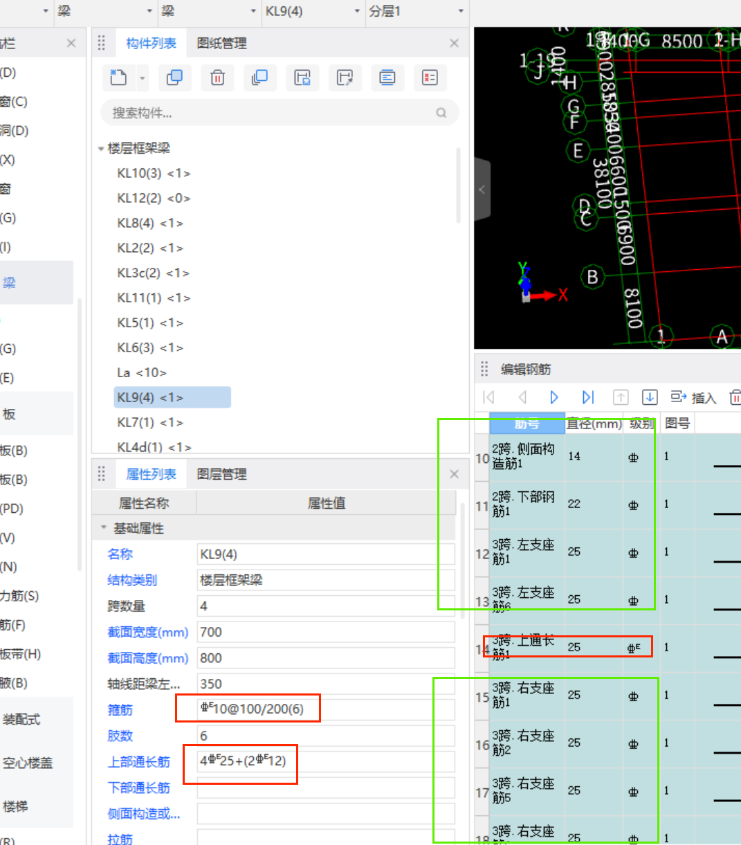Click the 上部通长筋 property link
This screenshot has height=845, width=741.
click(x=138, y=762)
